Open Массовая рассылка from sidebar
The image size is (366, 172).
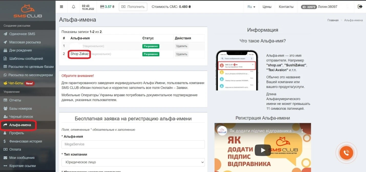[25, 42]
